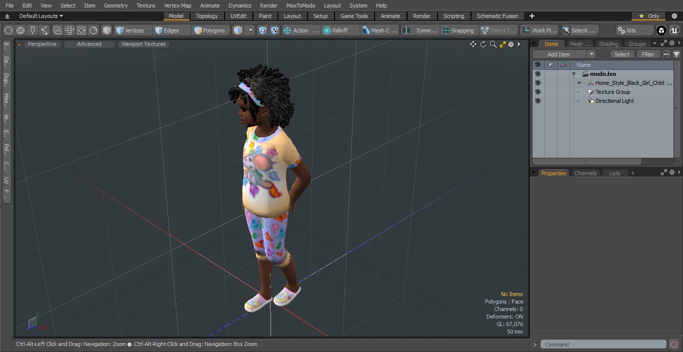This screenshot has height=352, width=683.
Task: Click the viewport pan move icon
Action: tap(473, 44)
